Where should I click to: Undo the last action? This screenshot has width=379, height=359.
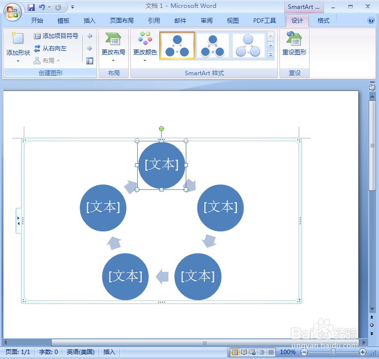[x=42, y=7]
